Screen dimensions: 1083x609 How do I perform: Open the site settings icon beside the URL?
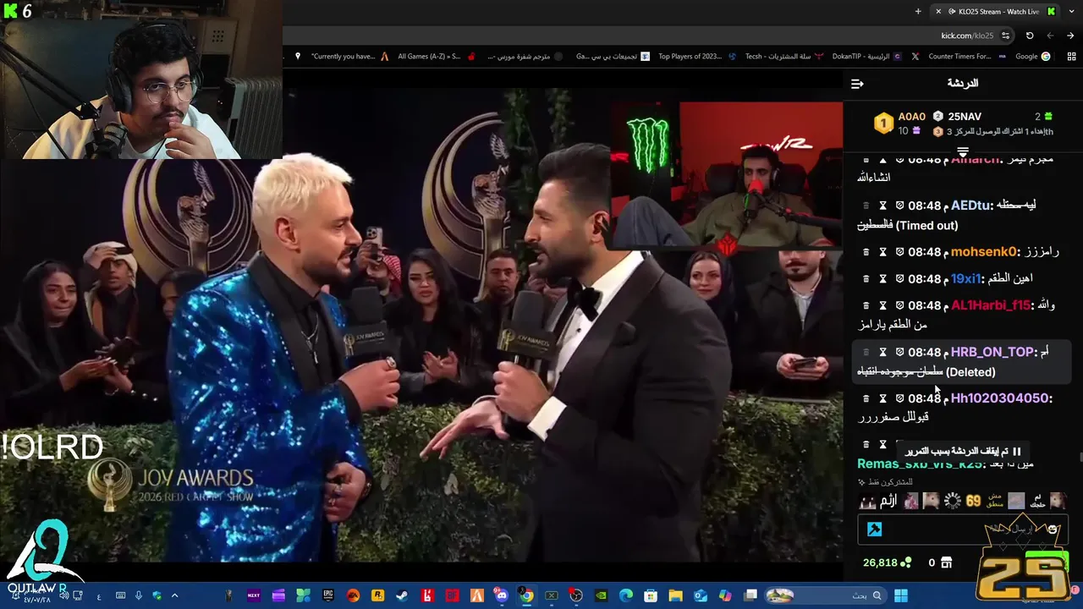tap(1005, 36)
